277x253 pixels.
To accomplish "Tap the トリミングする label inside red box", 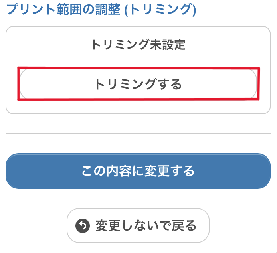I will coord(138,84).
